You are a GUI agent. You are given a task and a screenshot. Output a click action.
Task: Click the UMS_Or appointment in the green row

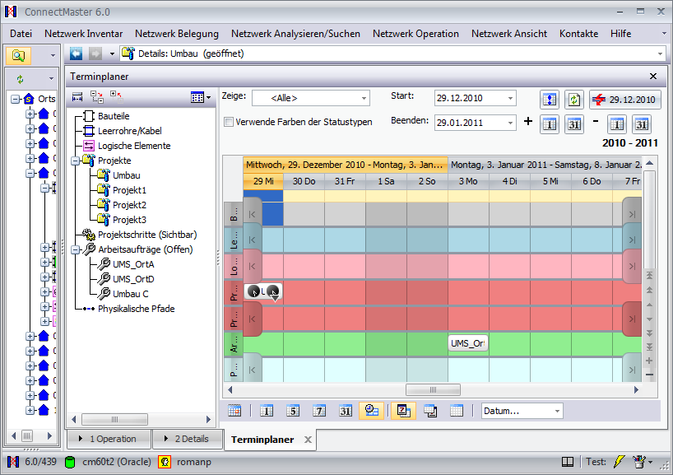pyautogui.click(x=468, y=343)
